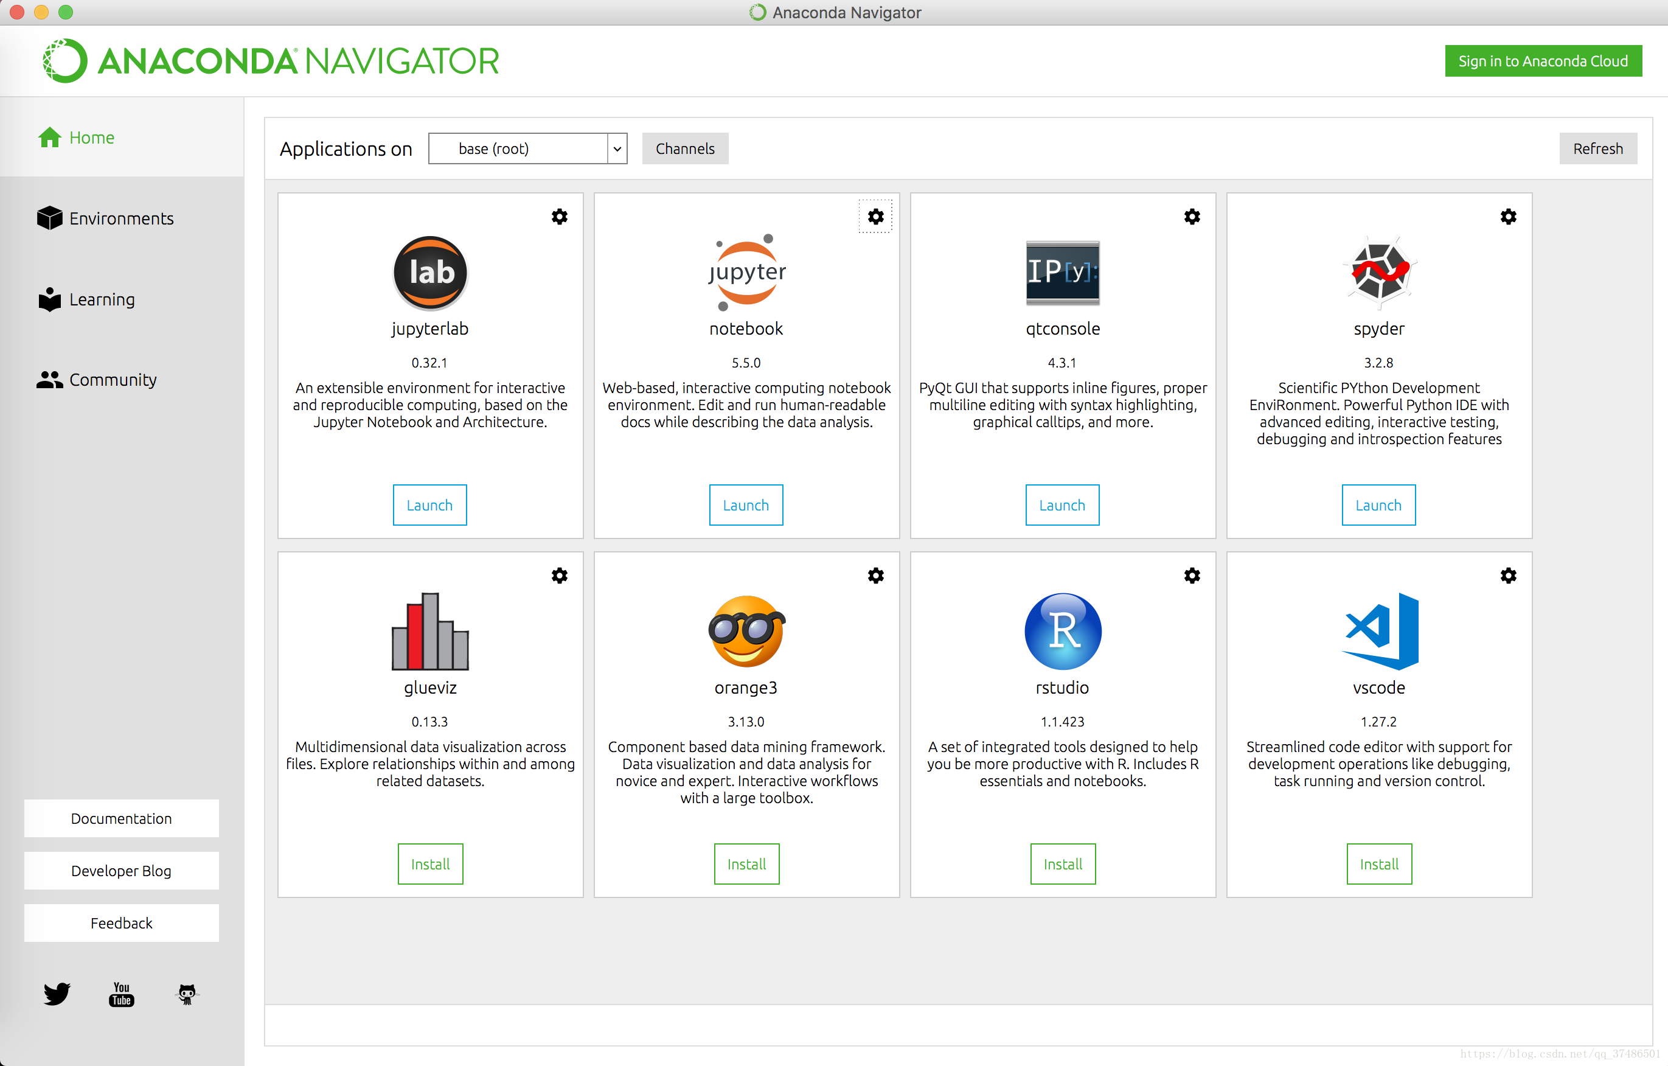1668x1066 pixels.
Task: Open the Twitter link icon
Action: click(x=57, y=994)
